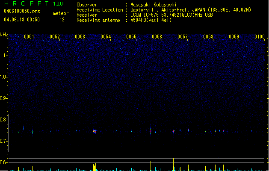Click the tall yellow spike after 0056 in the level graph
The width and height of the screenshot is (269, 171).
[174, 164]
